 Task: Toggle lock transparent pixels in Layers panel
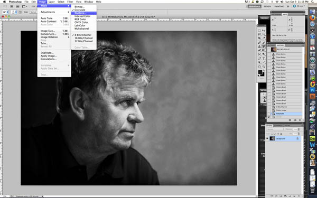point(272,134)
